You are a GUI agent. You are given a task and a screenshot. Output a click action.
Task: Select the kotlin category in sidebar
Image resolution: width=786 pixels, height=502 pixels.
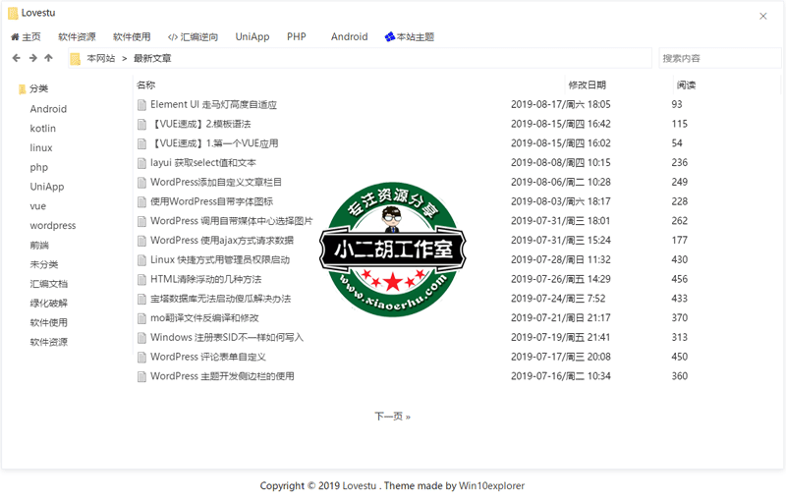click(42, 129)
